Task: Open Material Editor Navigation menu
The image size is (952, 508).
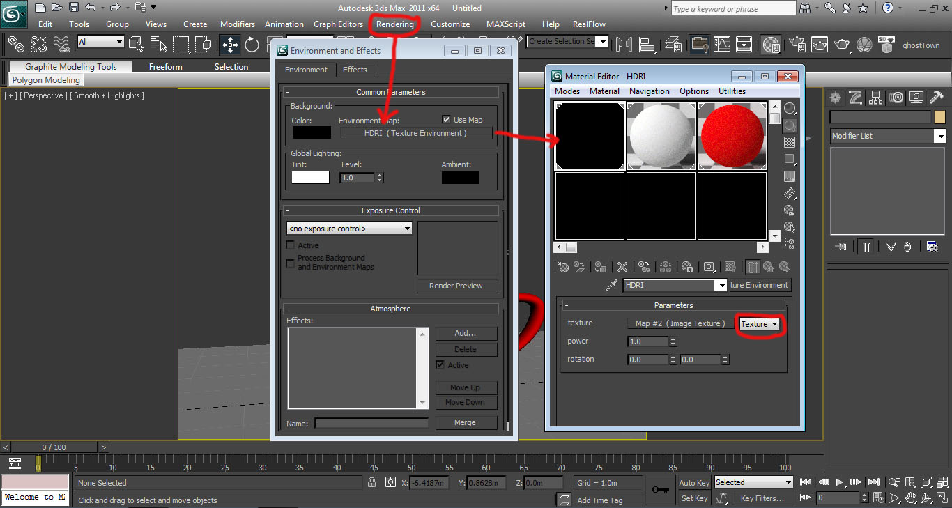Action: pyautogui.click(x=649, y=91)
